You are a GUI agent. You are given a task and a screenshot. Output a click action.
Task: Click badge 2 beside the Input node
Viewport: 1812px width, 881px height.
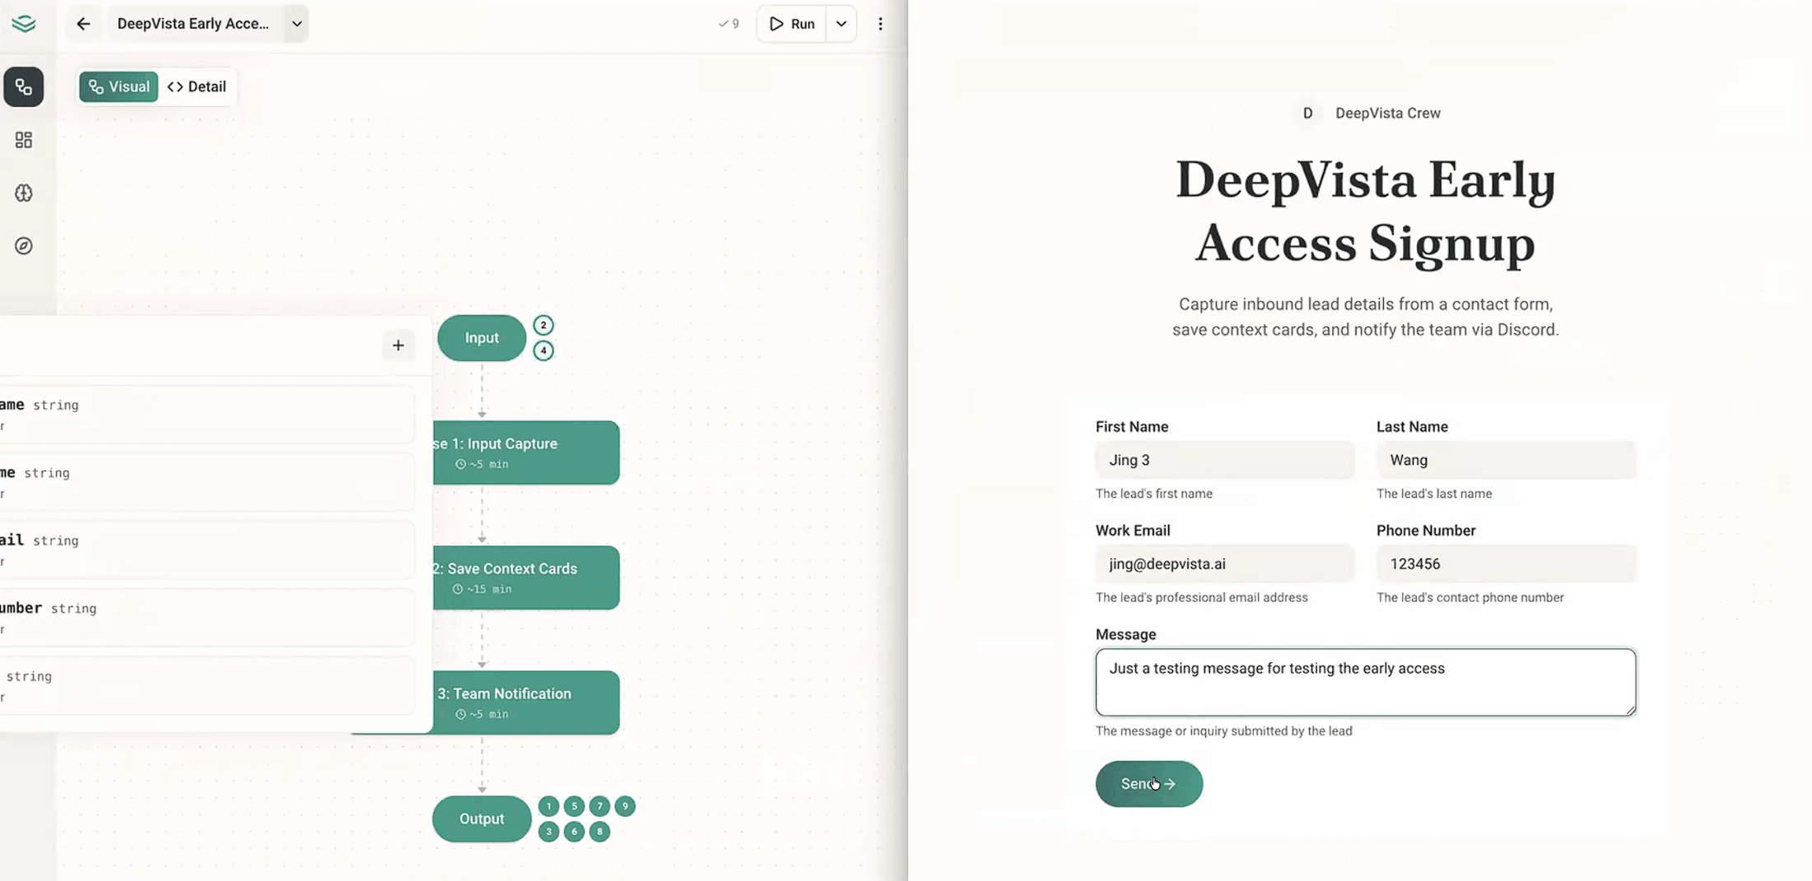click(543, 325)
